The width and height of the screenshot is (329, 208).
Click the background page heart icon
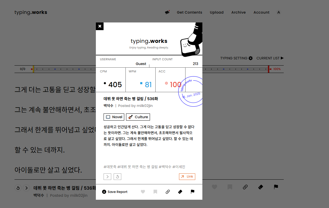click(215, 187)
